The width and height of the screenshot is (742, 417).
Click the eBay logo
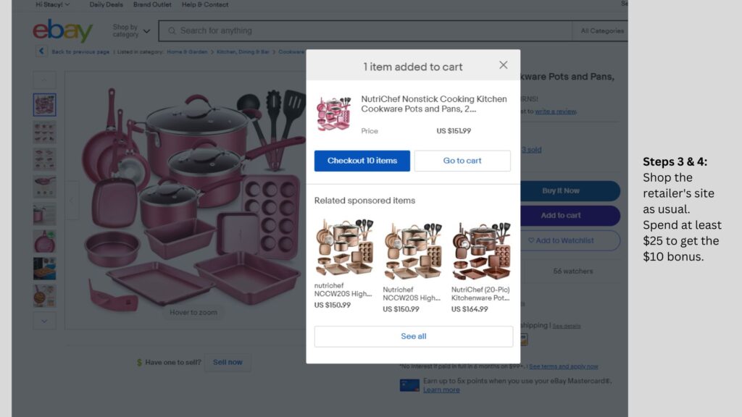pyautogui.click(x=62, y=30)
